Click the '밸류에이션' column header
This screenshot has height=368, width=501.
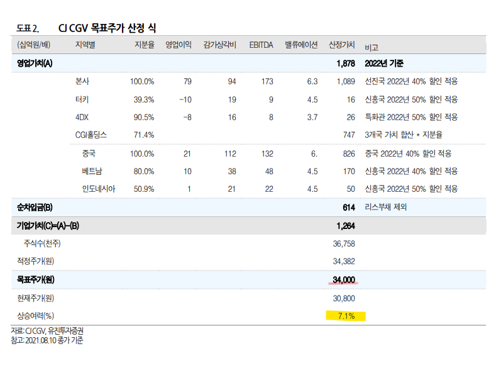tap(301, 45)
